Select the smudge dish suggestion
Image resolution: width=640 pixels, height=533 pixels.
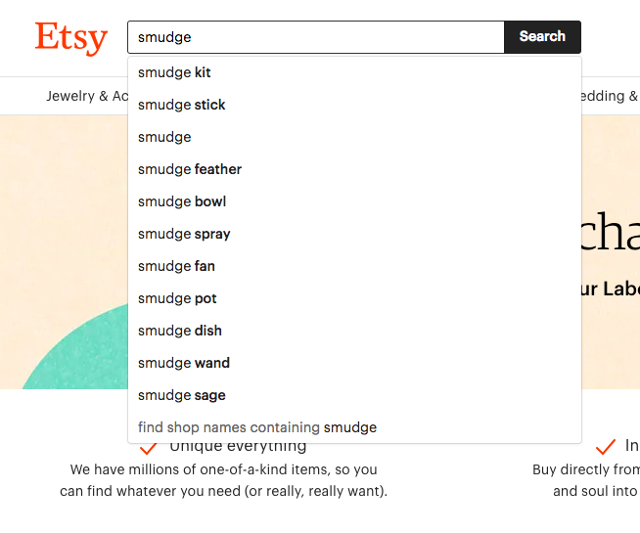tap(180, 331)
